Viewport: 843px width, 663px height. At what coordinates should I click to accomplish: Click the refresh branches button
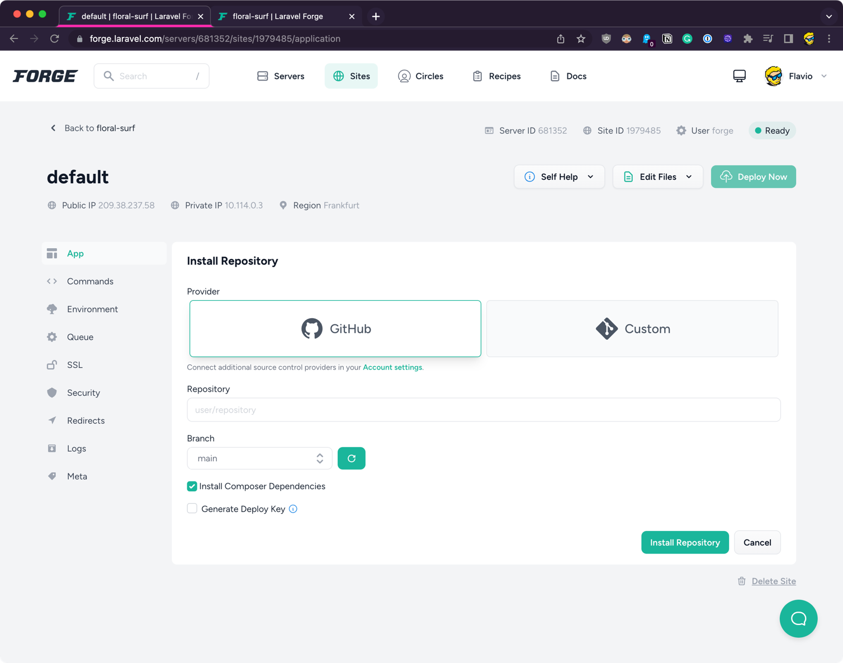351,458
